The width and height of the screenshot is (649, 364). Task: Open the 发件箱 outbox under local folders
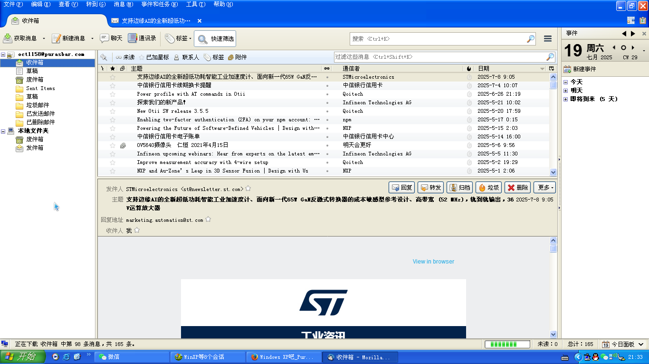(35, 148)
